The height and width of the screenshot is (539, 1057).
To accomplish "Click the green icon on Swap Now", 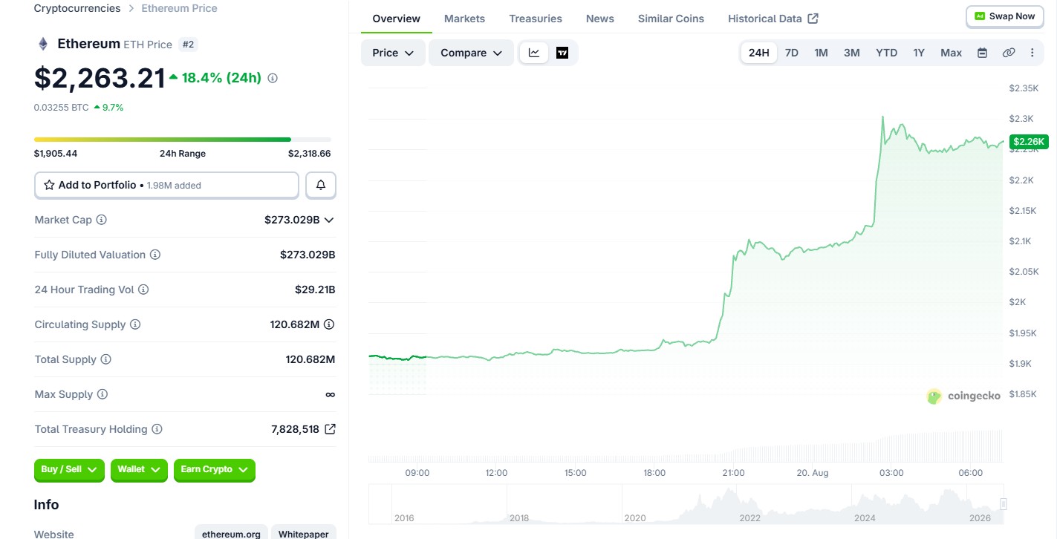I will coord(980,16).
